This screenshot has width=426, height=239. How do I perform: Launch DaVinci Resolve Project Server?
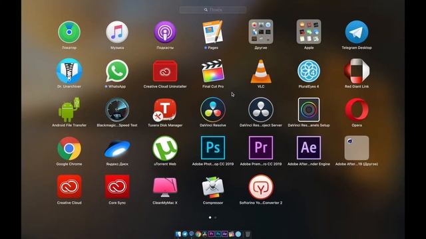coord(261,110)
